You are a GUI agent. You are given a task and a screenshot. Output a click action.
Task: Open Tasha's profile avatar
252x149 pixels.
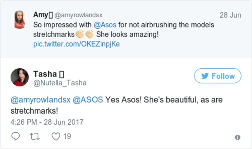[20, 77]
